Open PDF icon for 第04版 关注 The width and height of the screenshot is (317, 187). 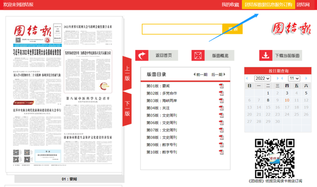tap(221, 108)
